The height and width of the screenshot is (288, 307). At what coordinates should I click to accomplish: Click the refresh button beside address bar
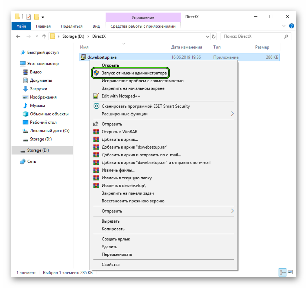tap(213, 36)
